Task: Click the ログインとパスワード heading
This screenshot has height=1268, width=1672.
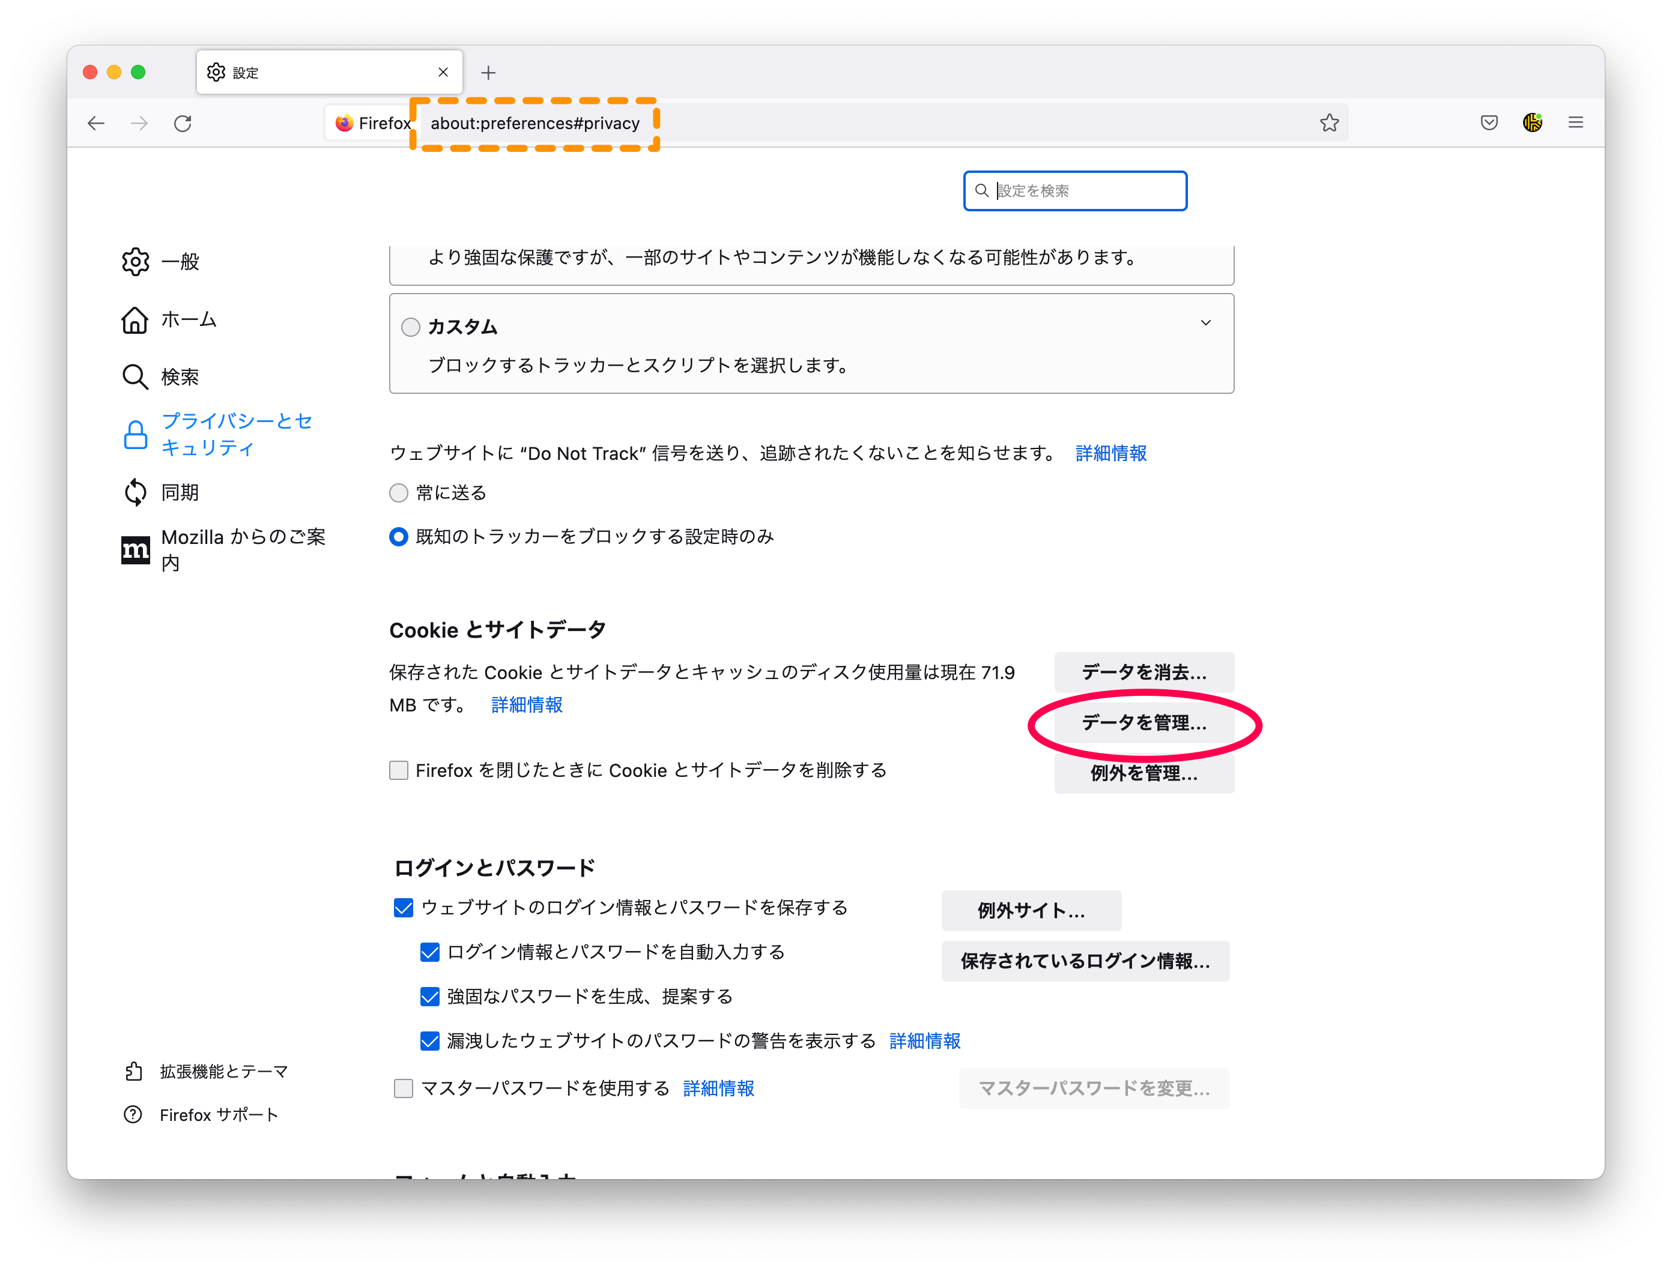Action: (x=495, y=868)
